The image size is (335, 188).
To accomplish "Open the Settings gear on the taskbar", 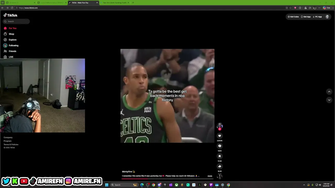I will 222,185.
